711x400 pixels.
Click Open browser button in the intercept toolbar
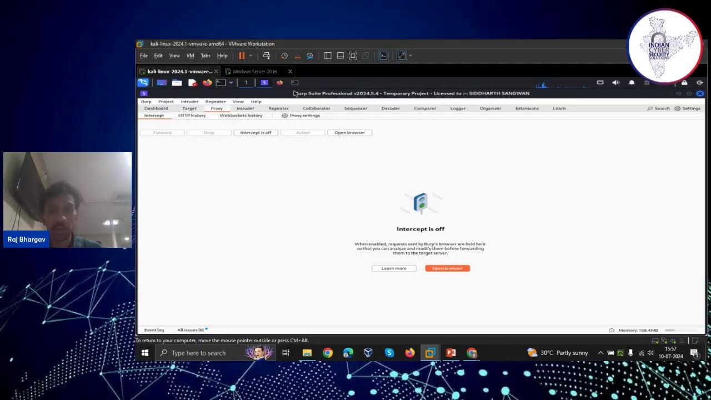click(349, 133)
